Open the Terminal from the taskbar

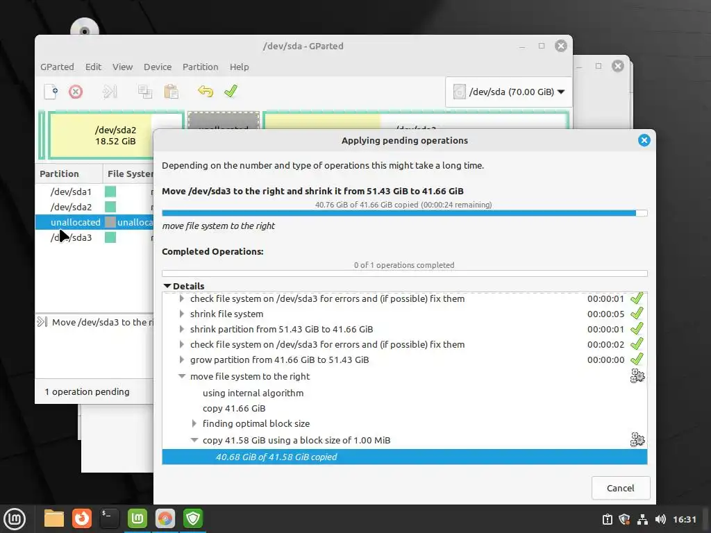click(109, 518)
